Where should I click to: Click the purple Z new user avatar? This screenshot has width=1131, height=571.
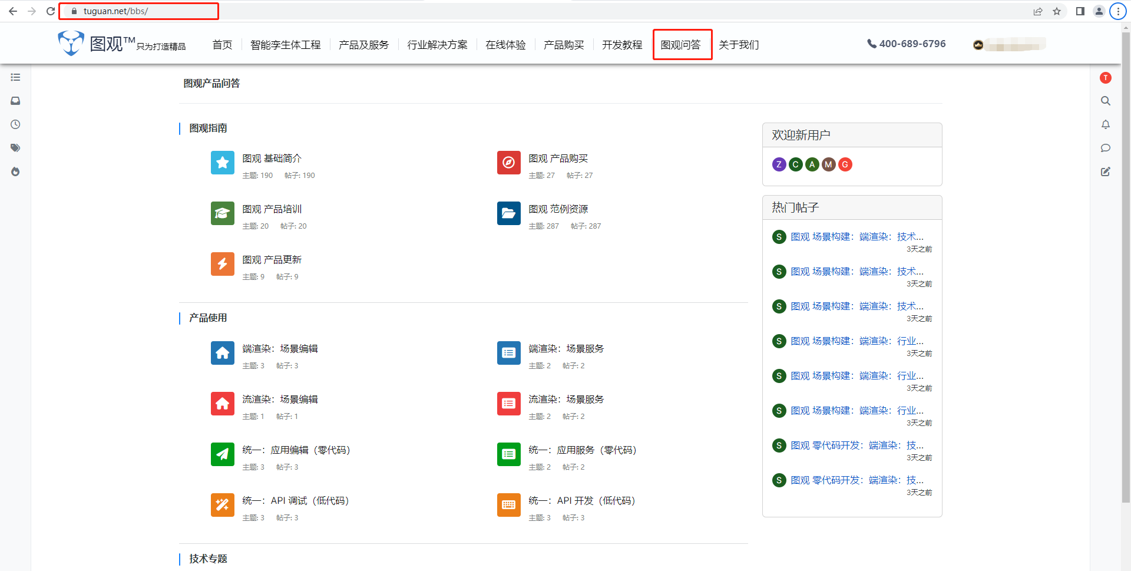[779, 164]
